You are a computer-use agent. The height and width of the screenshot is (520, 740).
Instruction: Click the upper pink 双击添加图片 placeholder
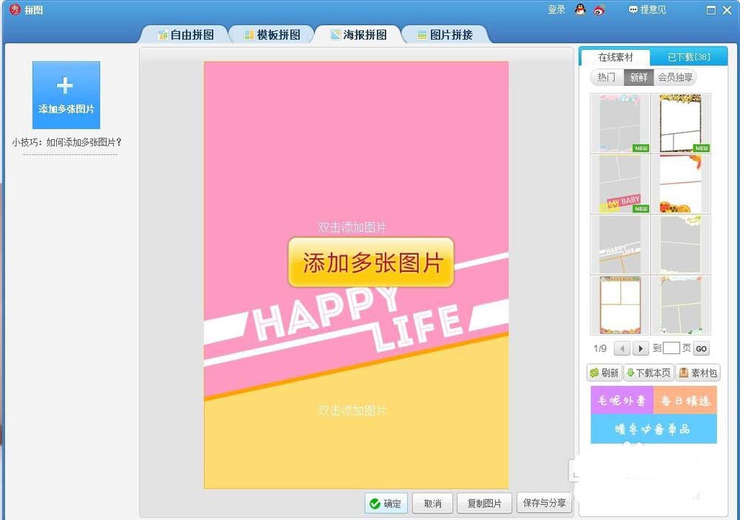(352, 227)
